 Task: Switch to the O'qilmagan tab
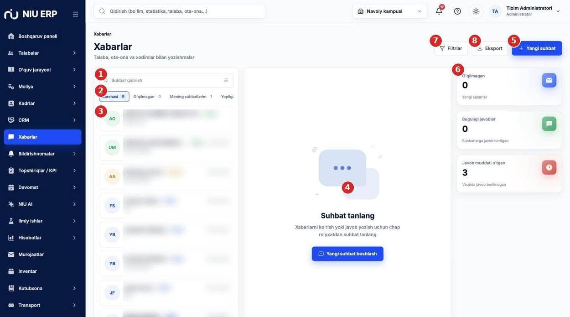147,97
